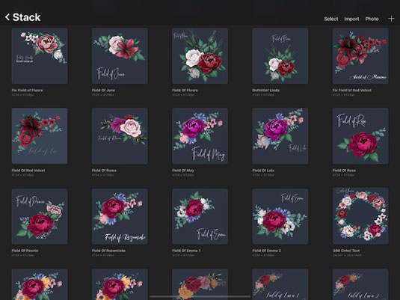The height and width of the screenshot is (300, 400).
Task: Tap the 'Field Of Emma 2' title label
Action: (x=267, y=251)
